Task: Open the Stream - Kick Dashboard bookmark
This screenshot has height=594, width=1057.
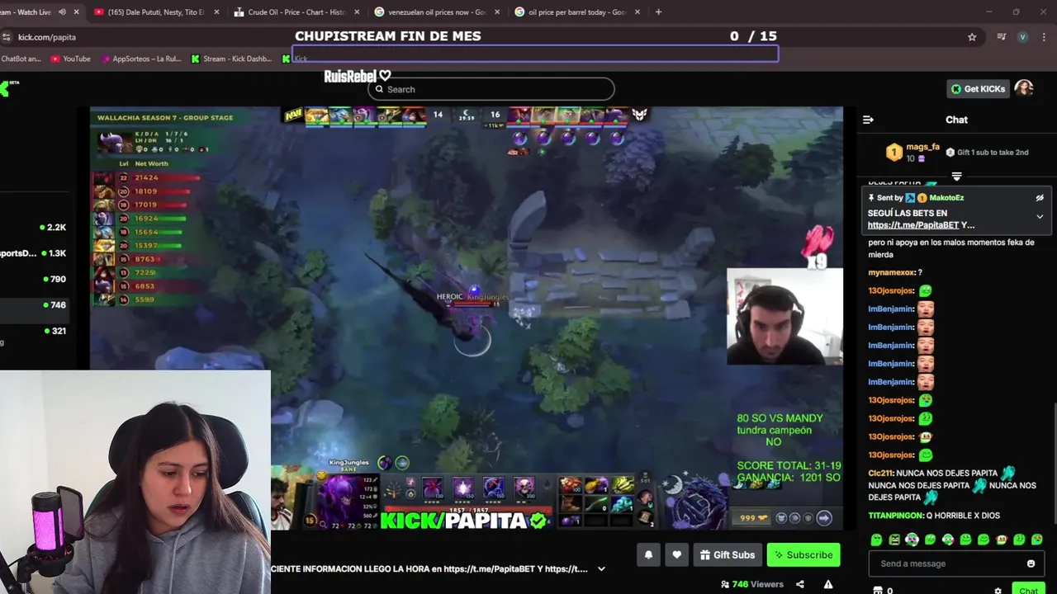Action: (x=230, y=59)
